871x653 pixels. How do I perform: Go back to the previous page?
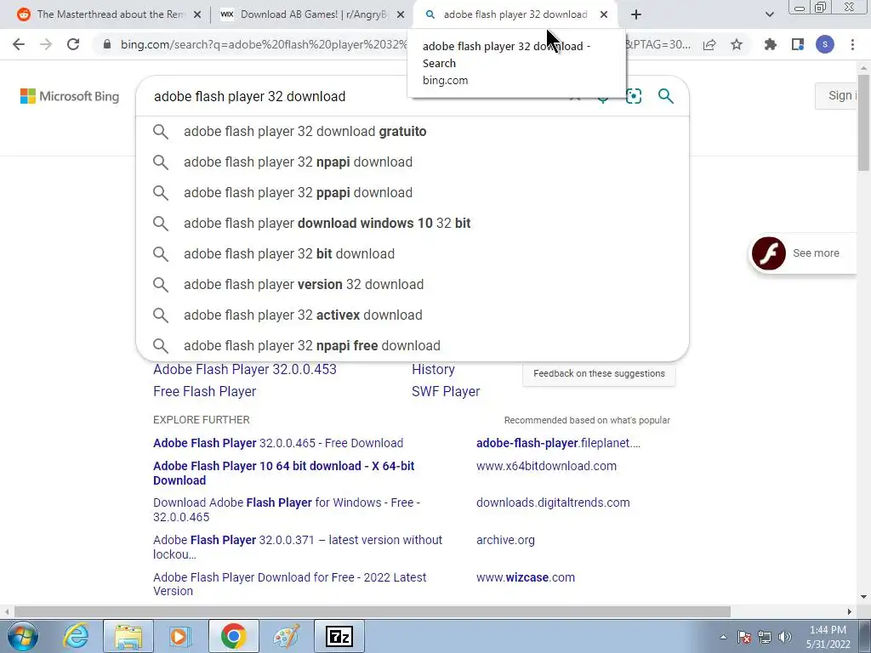[x=19, y=44]
